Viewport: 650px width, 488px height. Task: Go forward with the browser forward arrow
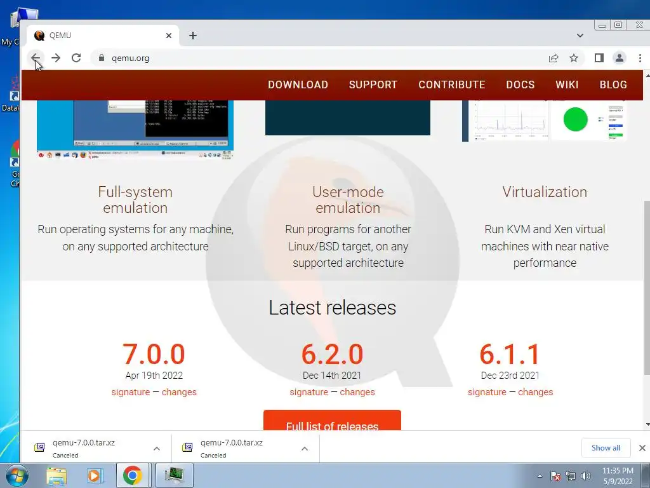point(56,58)
